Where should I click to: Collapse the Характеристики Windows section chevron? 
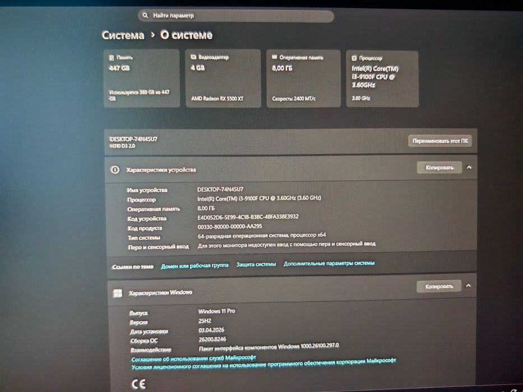tap(468, 286)
